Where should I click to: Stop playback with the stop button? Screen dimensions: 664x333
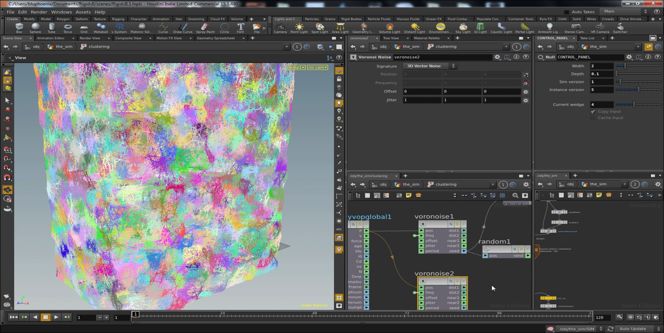[x=45, y=317]
